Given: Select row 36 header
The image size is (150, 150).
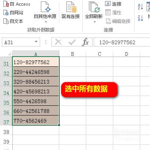Looking at the screenshot, I should (x=6, y=111).
